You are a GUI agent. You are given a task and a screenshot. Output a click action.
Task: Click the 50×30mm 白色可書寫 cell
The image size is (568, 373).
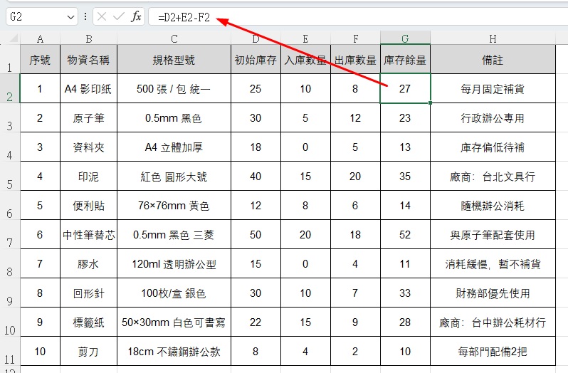pyautogui.click(x=174, y=322)
